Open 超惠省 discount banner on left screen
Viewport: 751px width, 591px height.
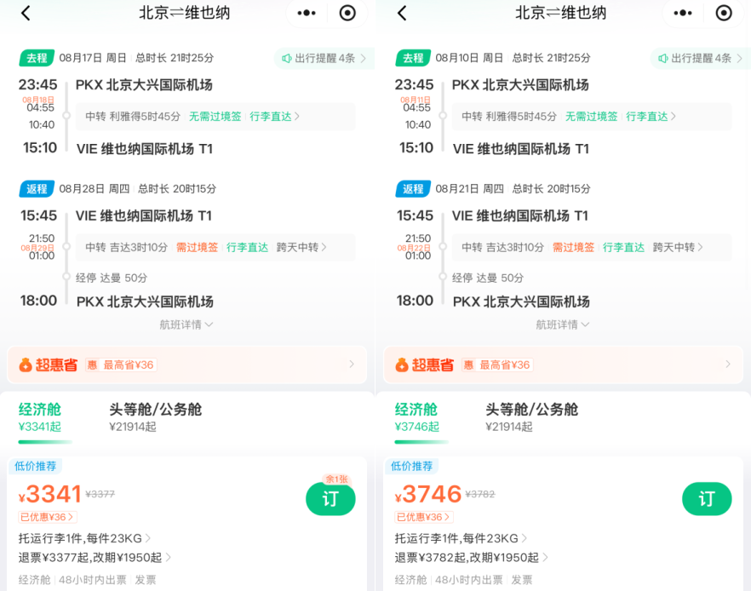click(x=186, y=364)
